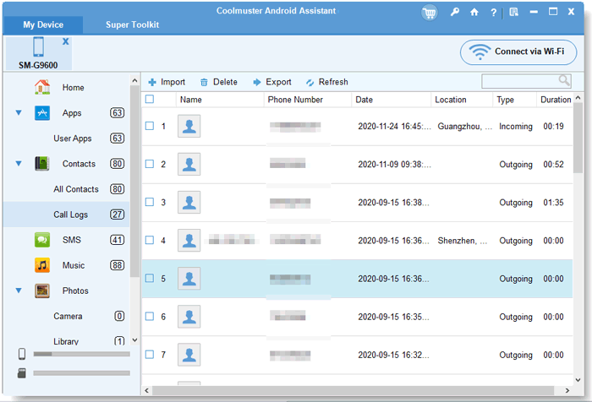Click the phone internal storage icon
The image size is (592, 402).
tap(22, 354)
